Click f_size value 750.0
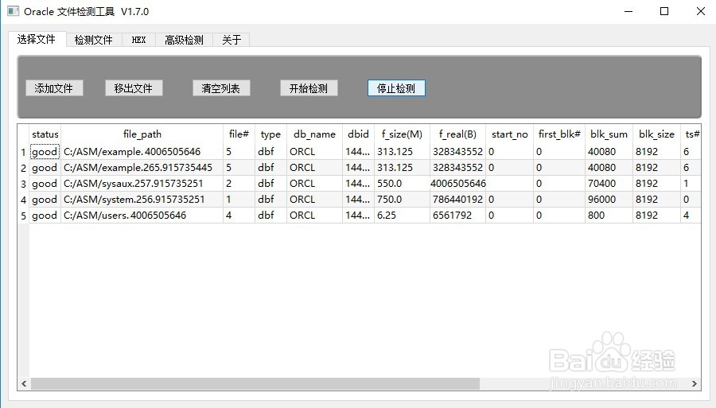This screenshot has width=716, height=408. tap(390, 200)
